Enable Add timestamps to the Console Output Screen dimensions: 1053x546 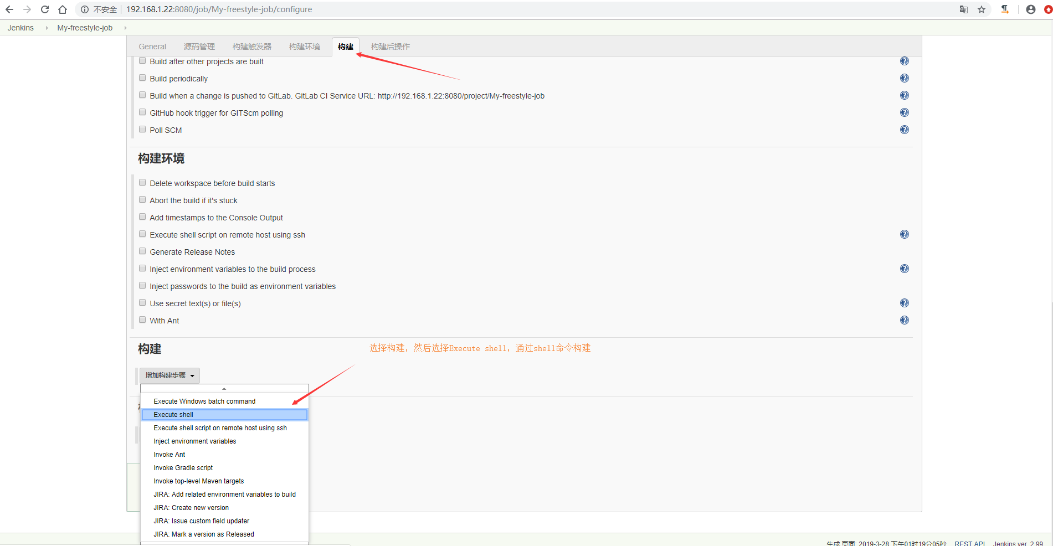coord(142,217)
